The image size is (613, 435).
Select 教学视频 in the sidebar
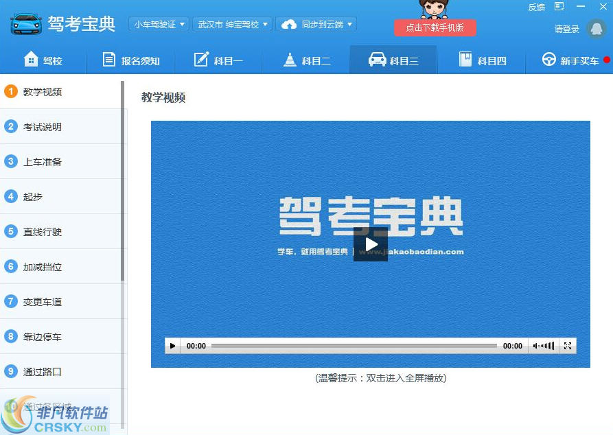[x=60, y=91]
